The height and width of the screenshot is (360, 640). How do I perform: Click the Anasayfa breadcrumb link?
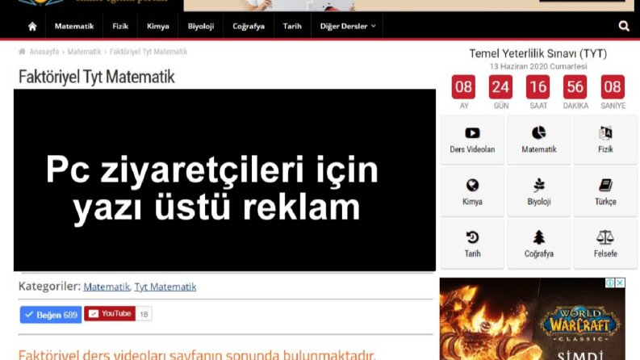44,52
